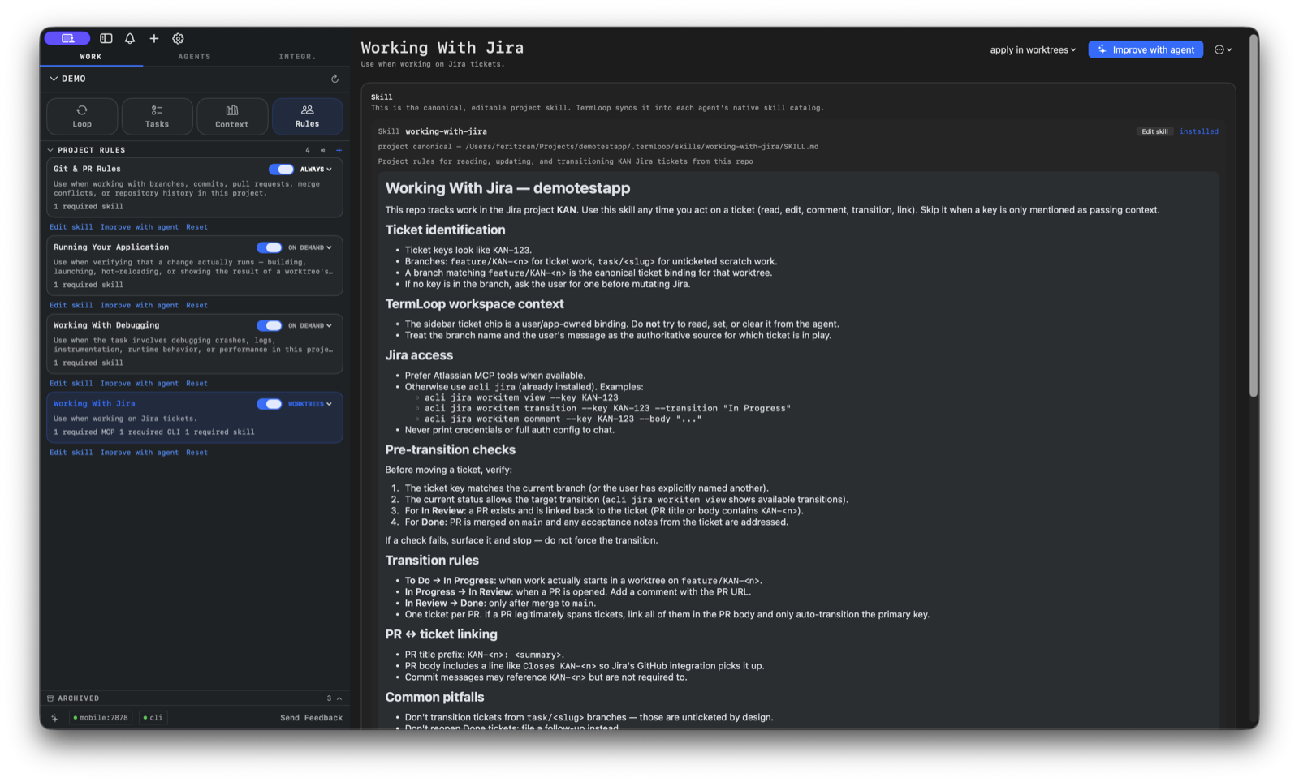Open the circled ellipsis more-options menu
Image resolution: width=1299 pixels, height=782 pixels.
click(1223, 49)
